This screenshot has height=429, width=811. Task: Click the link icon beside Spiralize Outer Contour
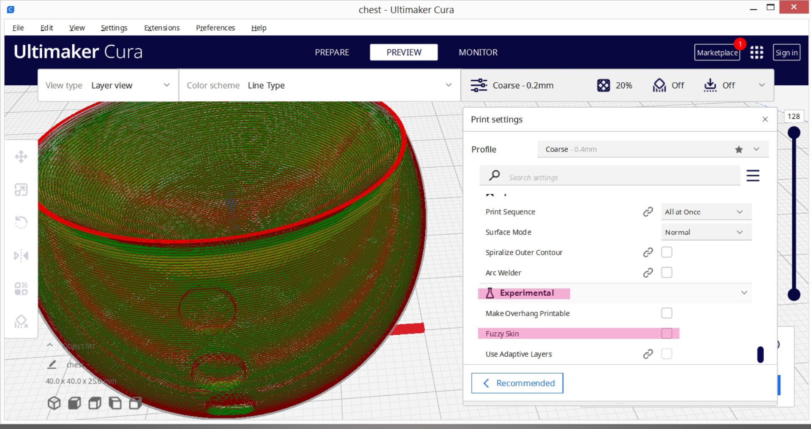coord(648,253)
